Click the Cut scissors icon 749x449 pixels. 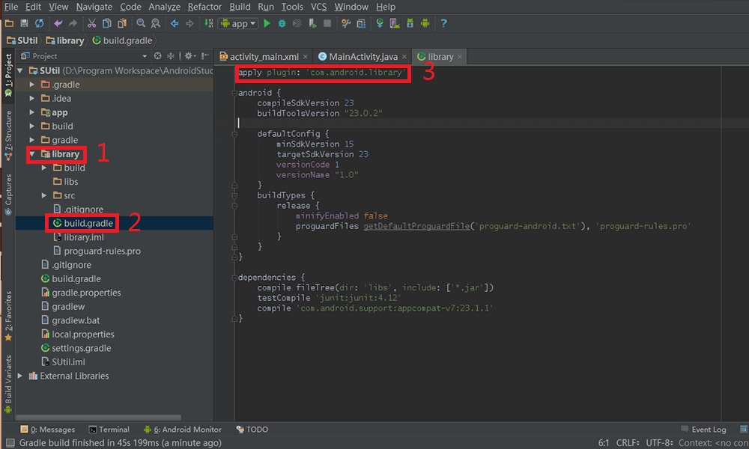[x=91, y=24]
